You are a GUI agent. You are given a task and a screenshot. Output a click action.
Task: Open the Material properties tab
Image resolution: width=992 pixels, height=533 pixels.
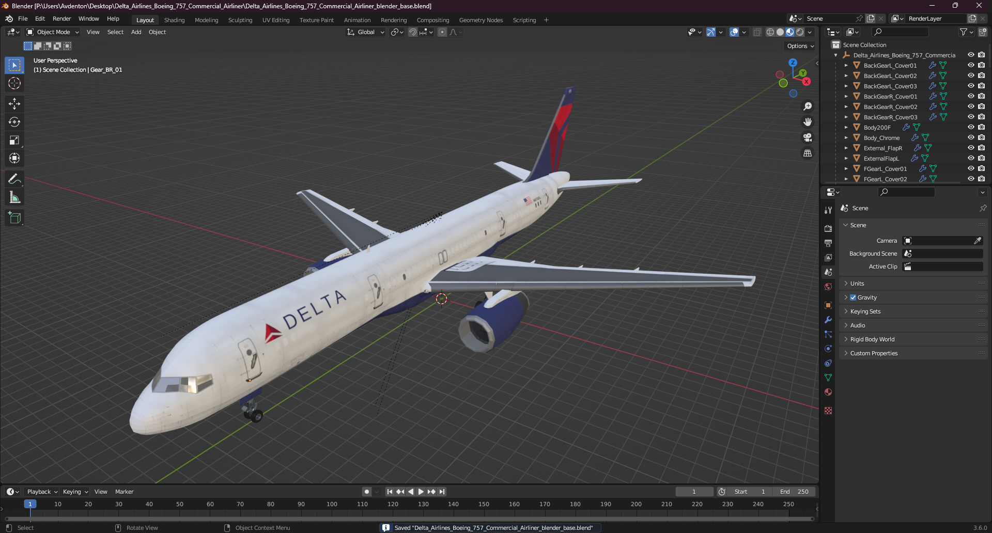pyautogui.click(x=828, y=392)
